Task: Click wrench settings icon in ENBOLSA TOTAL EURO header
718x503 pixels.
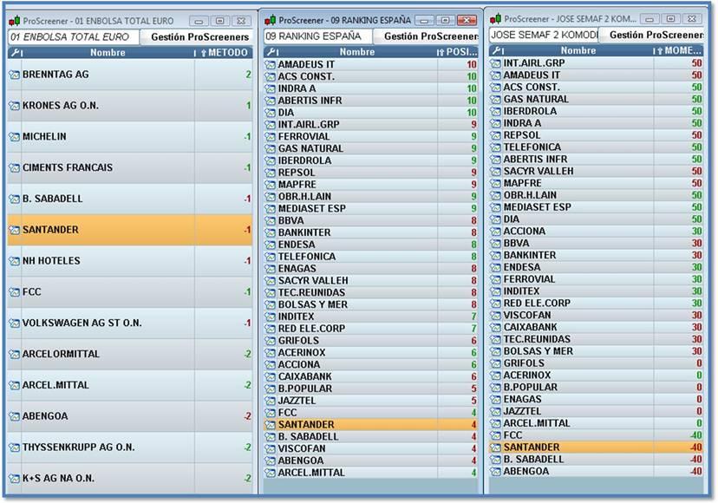Action: tap(16, 53)
